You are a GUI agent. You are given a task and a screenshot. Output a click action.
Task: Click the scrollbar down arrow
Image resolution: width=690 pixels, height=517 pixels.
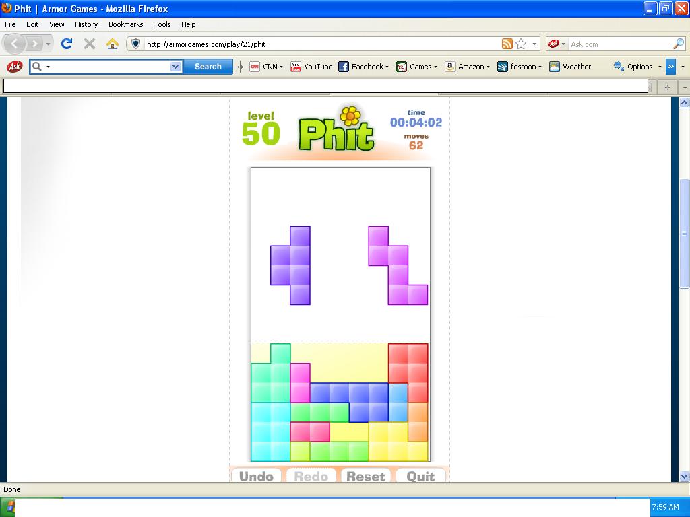684,476
